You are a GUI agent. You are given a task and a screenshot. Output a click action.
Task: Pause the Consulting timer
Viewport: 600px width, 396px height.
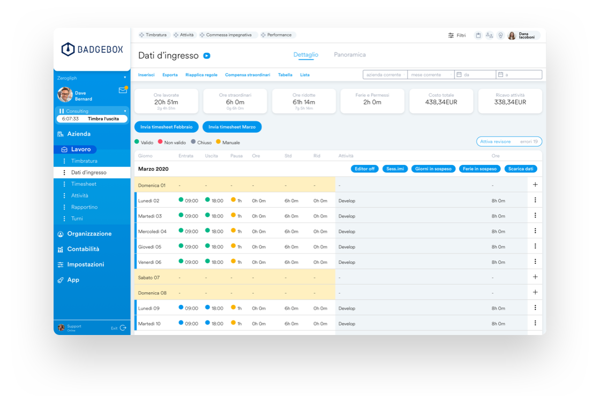click(62, 111)
